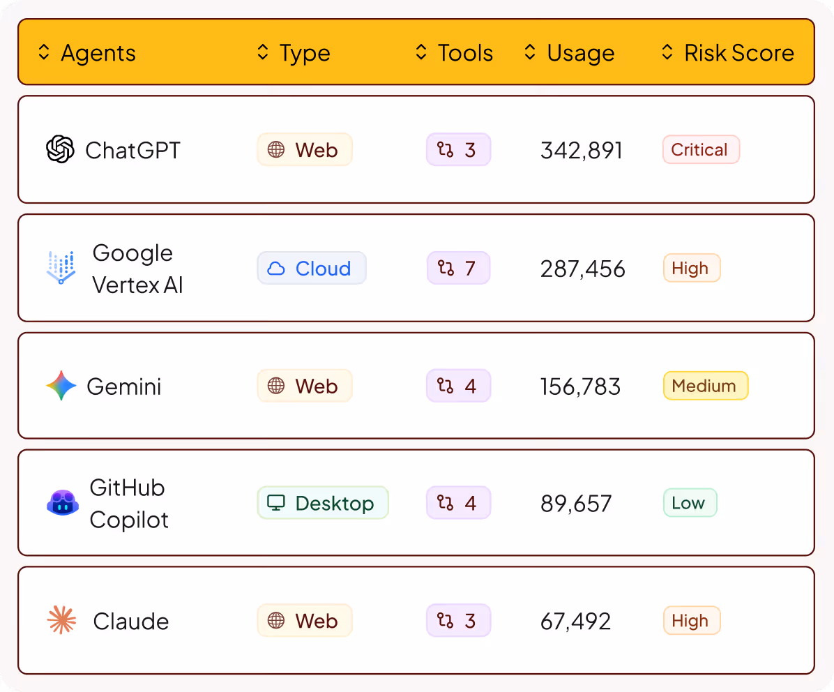The image size is (834, 692).
Task: Click the Claude starburst logo icon
Action: click(x=61, y=620)
